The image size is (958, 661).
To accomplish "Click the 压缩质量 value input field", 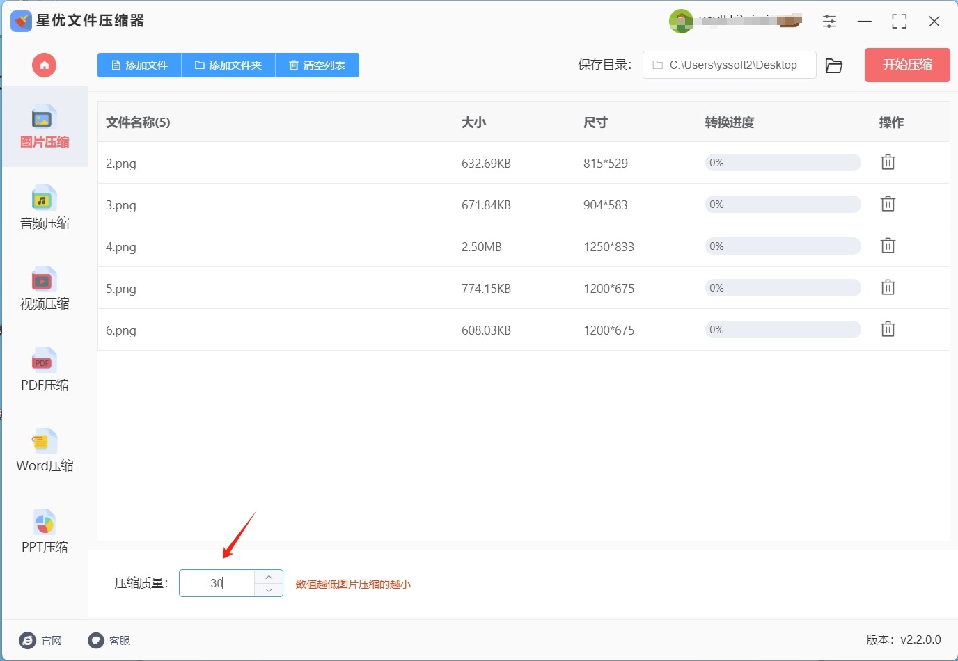I will (217, 583).
